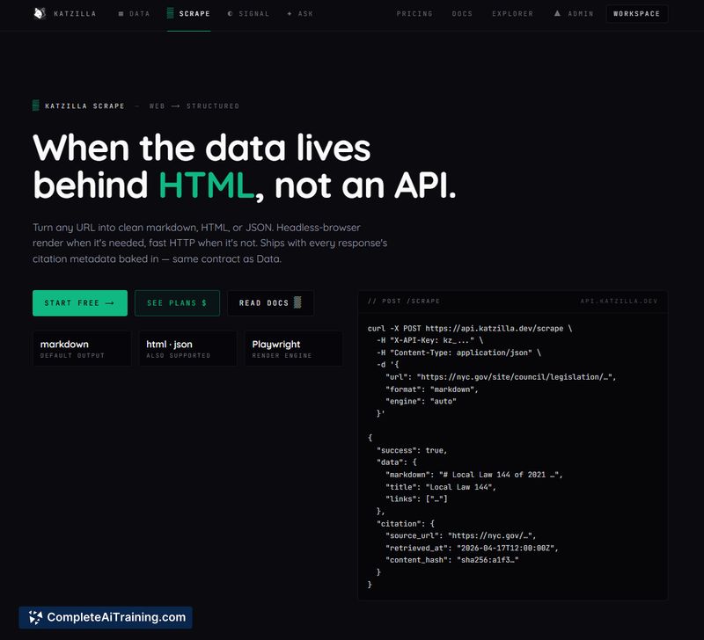Viewport: 704px width, 640px height.
Task: Click the Start Free button
Action: tap(80, 303)
